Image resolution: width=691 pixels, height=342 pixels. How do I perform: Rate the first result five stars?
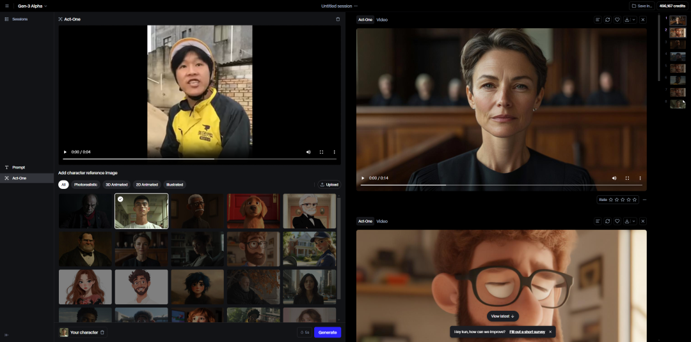tap(635, 200)
